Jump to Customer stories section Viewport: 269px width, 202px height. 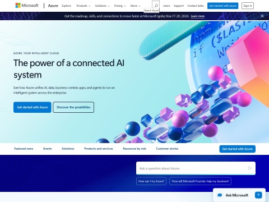pyautogui.click(x=167, y=149)
